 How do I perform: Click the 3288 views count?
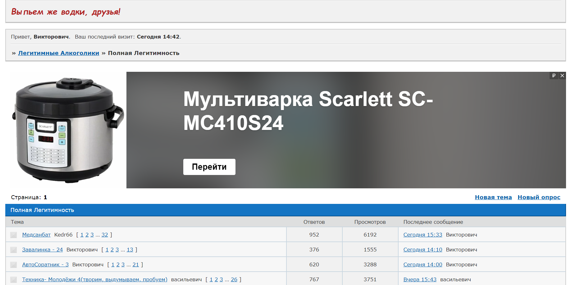click(x=370, y=264)
